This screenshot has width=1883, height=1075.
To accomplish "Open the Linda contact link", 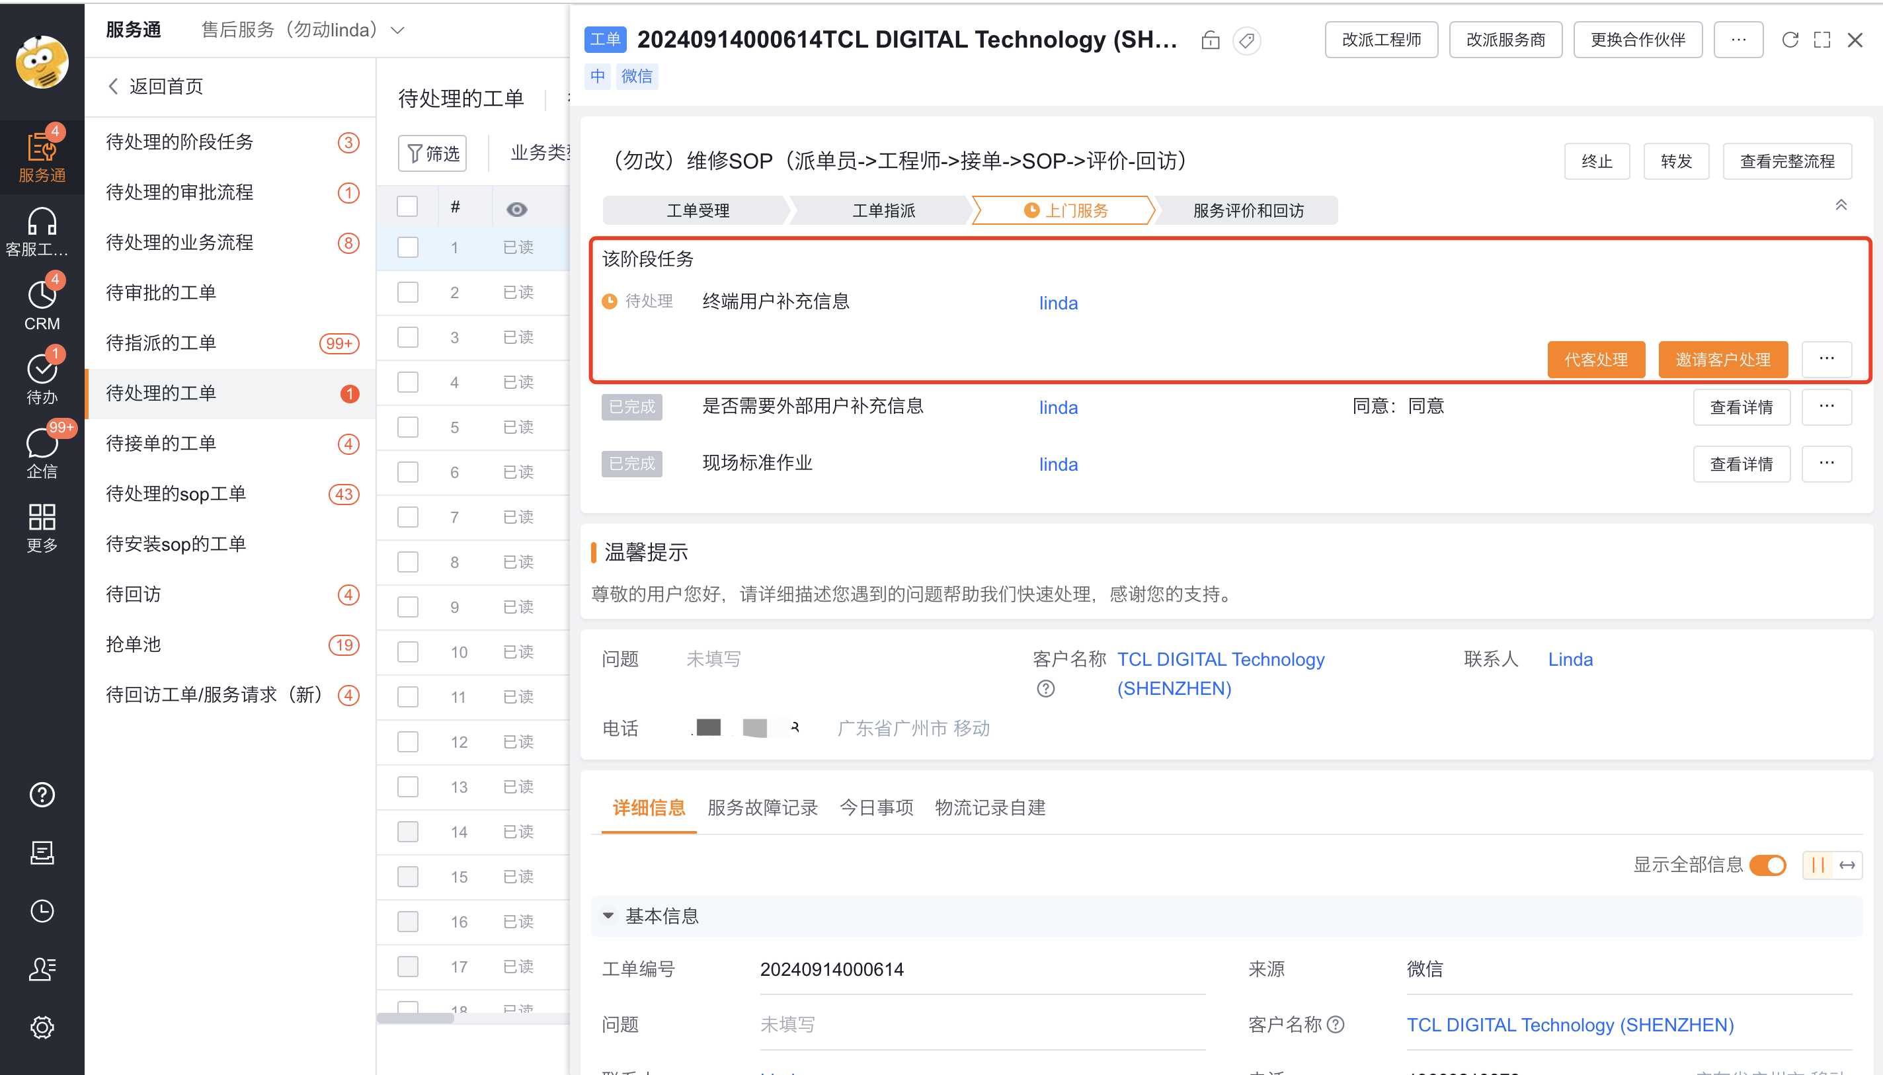I will coord(1570,659).
